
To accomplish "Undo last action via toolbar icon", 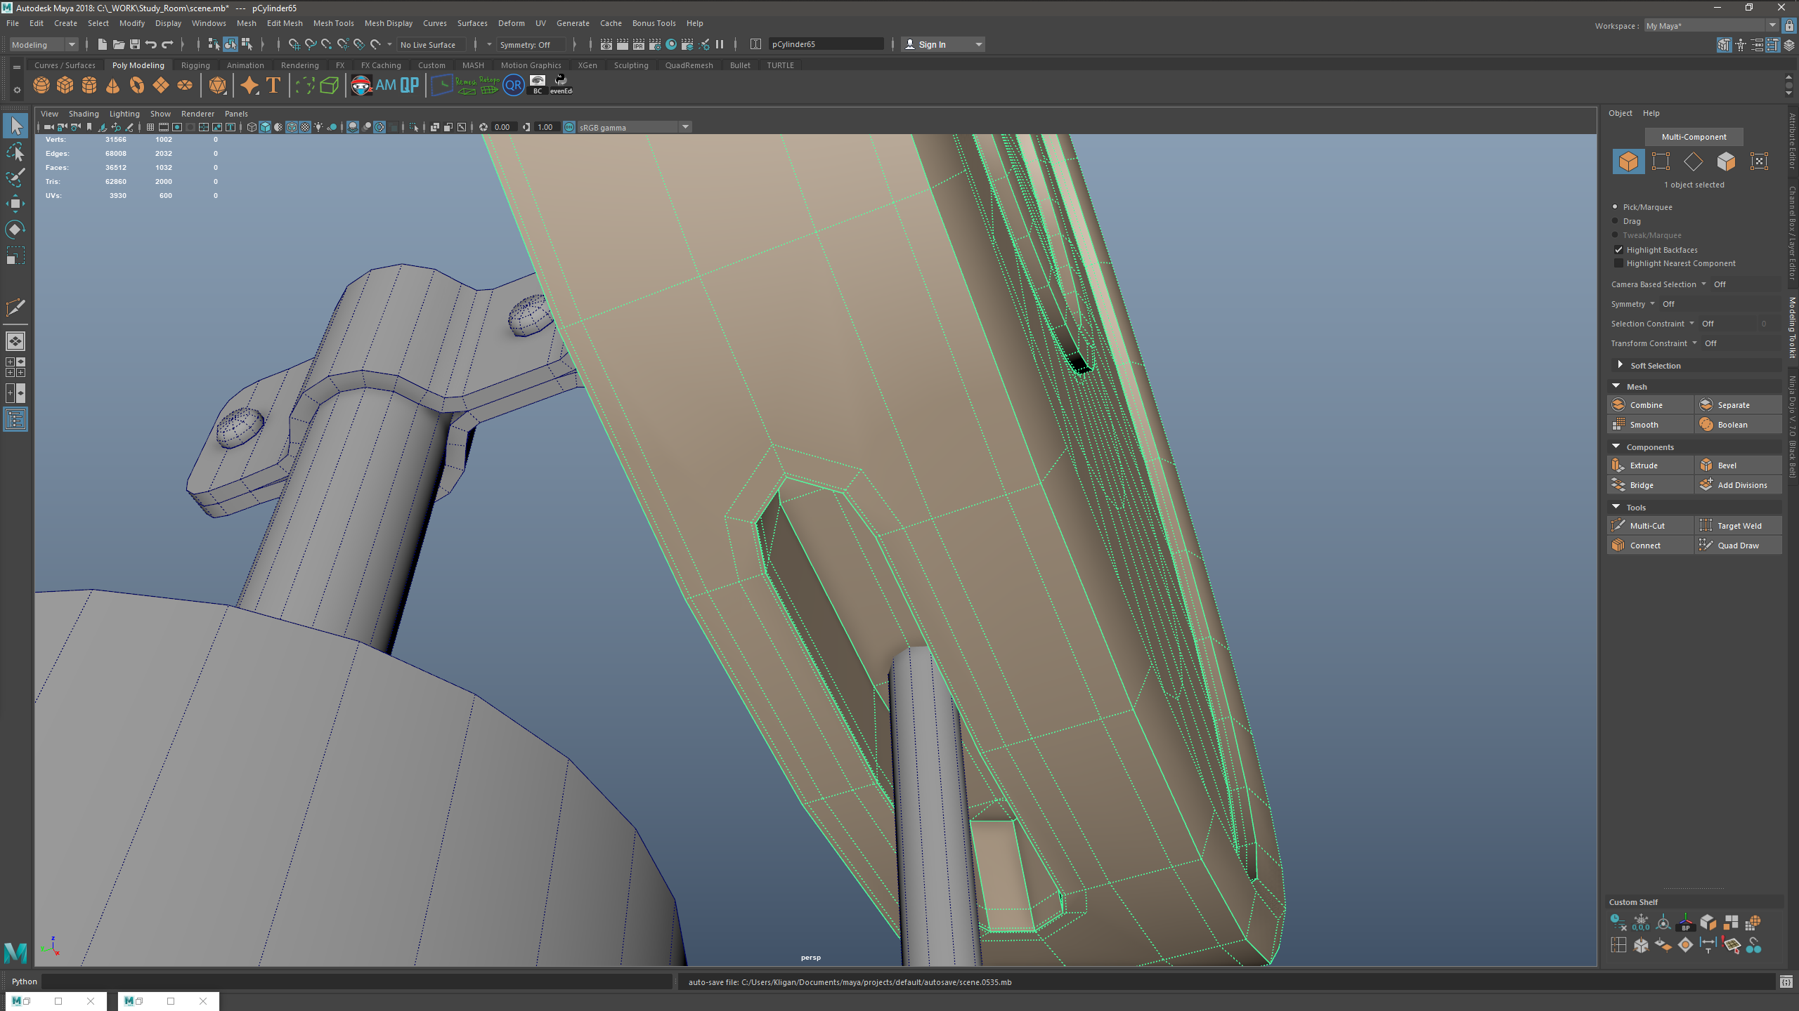I will click(151, 44).
